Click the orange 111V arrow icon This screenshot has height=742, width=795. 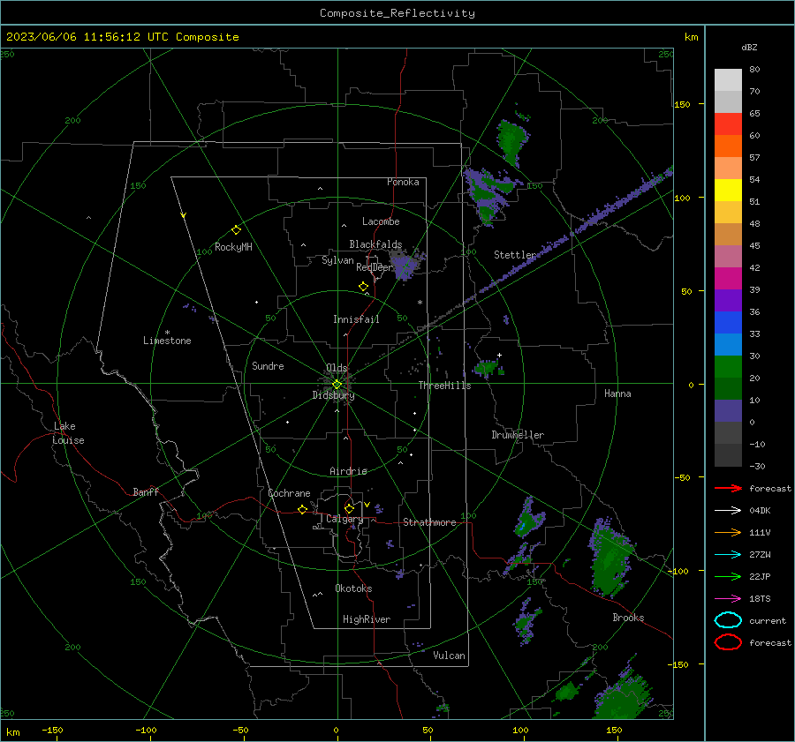(728, 532)
